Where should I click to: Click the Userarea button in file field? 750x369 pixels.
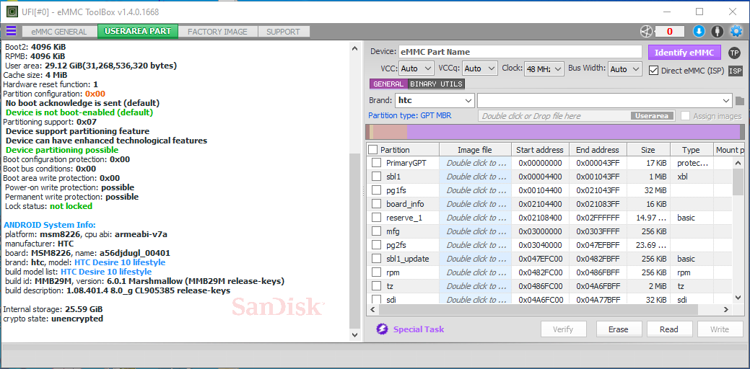pos(653,116)
